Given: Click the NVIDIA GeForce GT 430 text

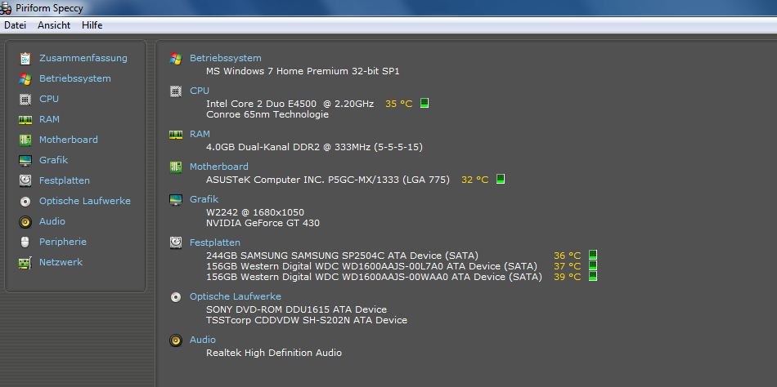Looking at the screenshot, I should [x=263, y=223].
